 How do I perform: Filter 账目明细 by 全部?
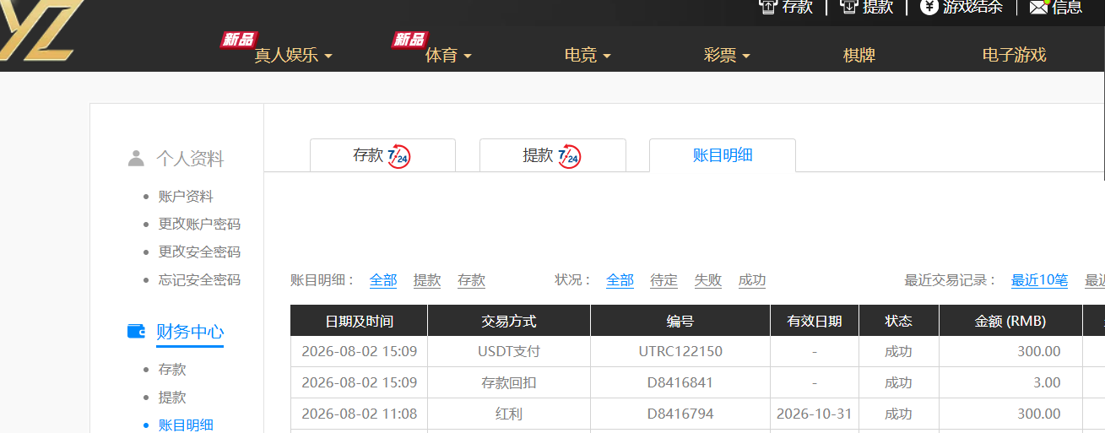383,280
